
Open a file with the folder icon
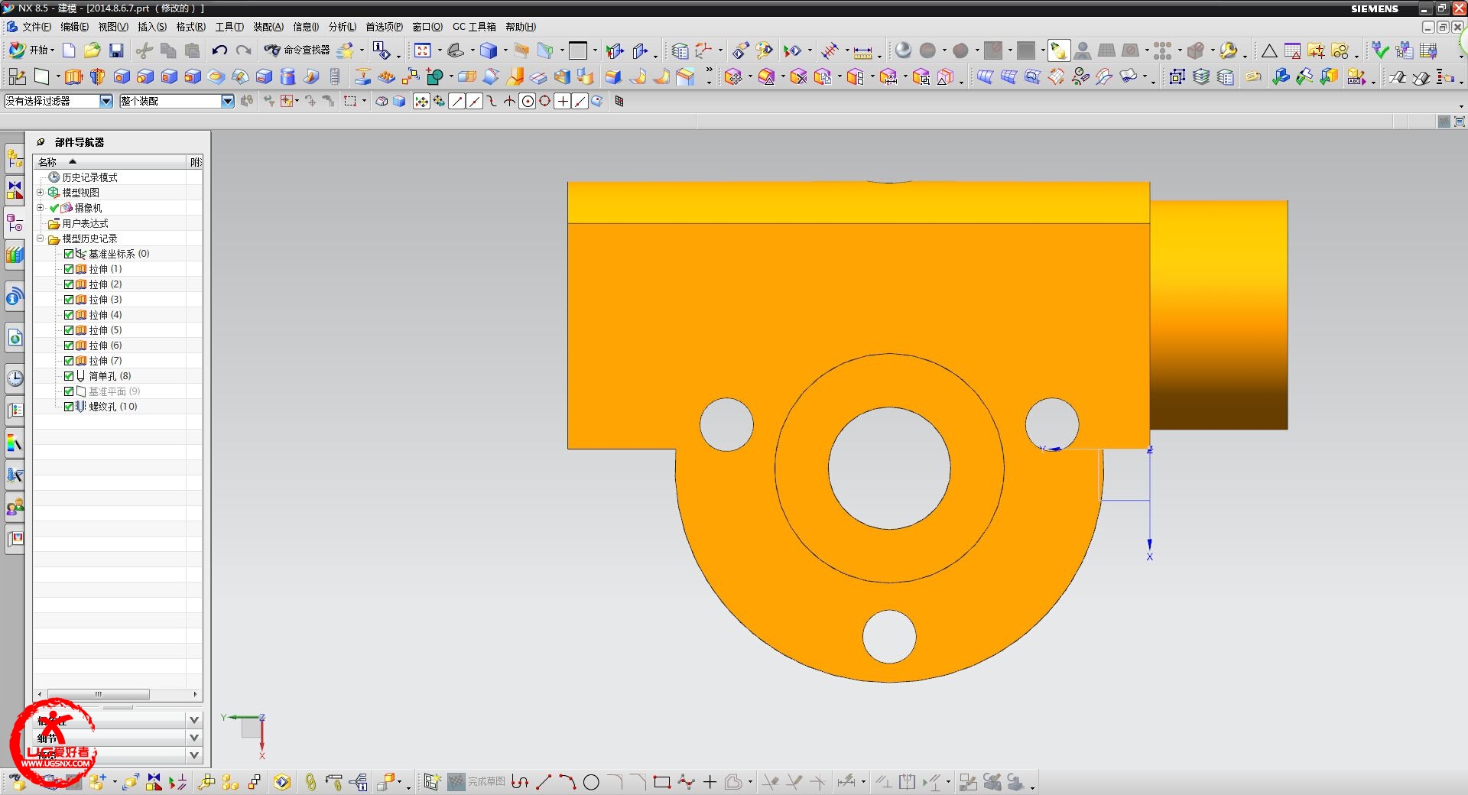click(93, 50)
